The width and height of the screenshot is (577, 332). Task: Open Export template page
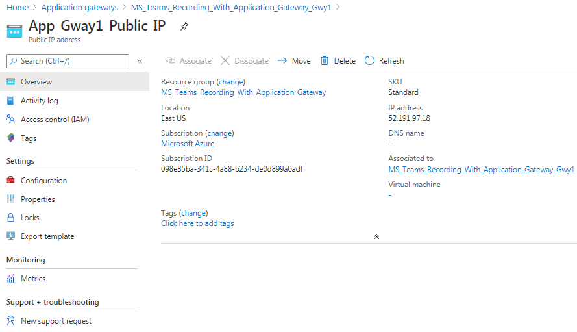pyautogui.click(x=47, y=236)
